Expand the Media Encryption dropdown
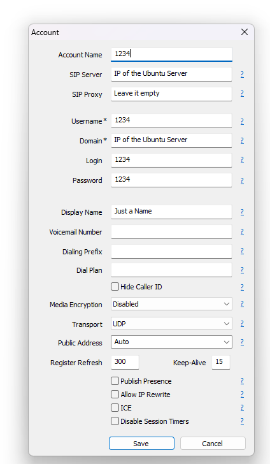This screenshot has width=270, height=464. click(171, 304)
